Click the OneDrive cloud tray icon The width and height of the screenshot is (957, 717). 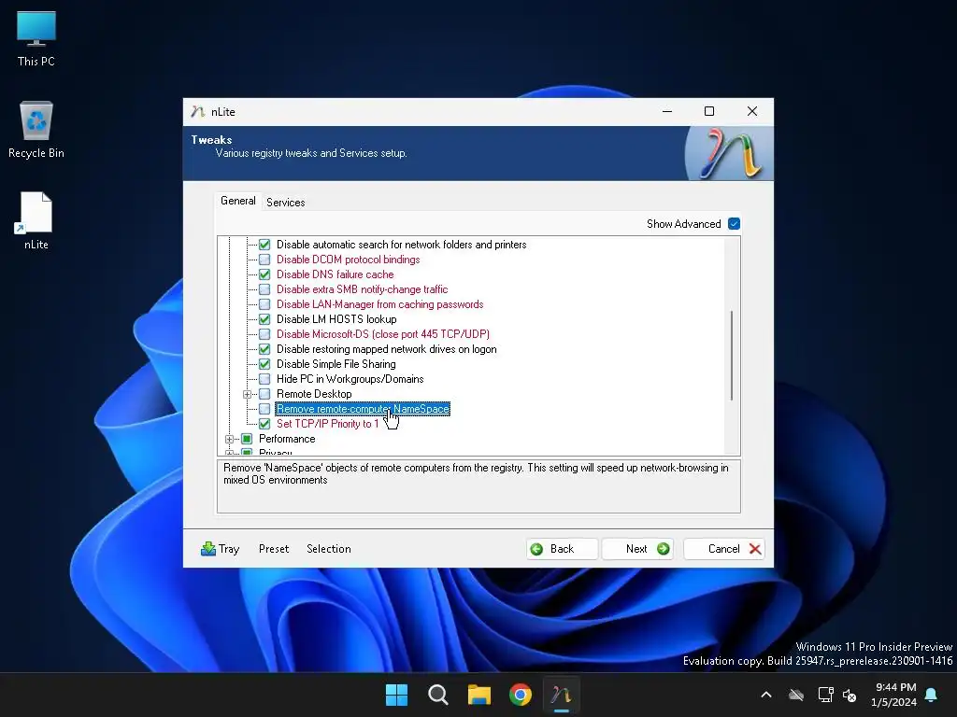pyautogui.click(x=796, y=695)
